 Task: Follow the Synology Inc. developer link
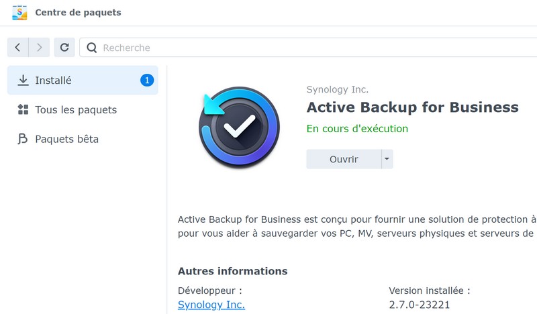[211, 305]
